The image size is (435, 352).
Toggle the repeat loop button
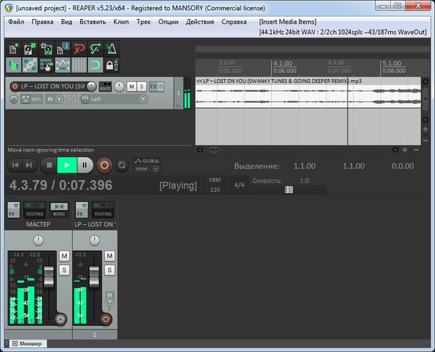pos(122,164)
